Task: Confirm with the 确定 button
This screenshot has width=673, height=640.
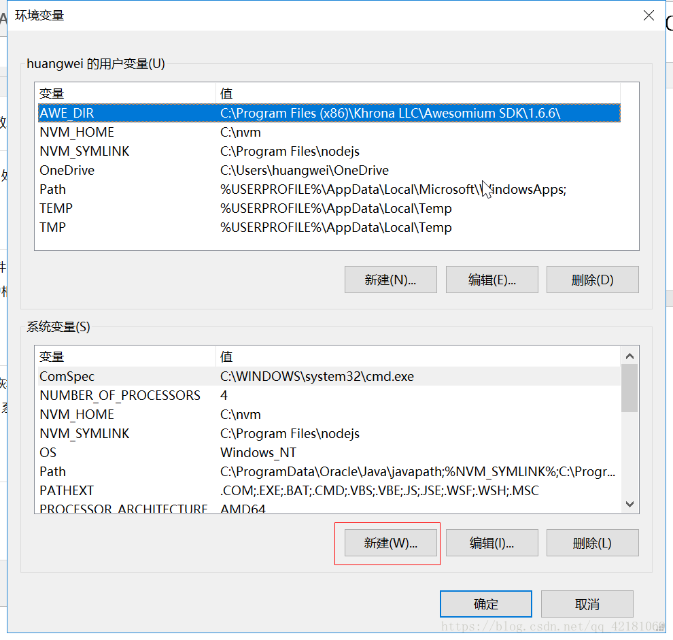Action: (x=486, y=604)
